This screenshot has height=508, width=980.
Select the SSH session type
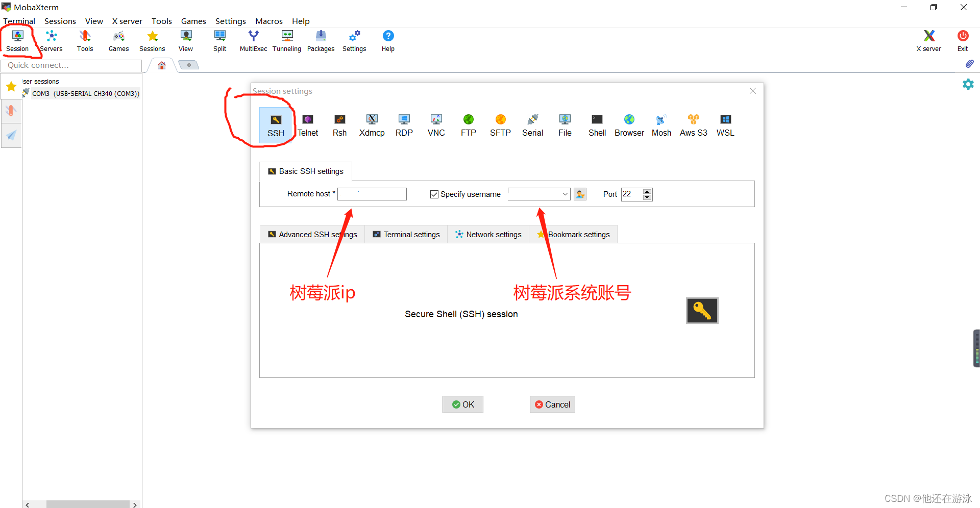pyautogui.click(x=276, y=125)
